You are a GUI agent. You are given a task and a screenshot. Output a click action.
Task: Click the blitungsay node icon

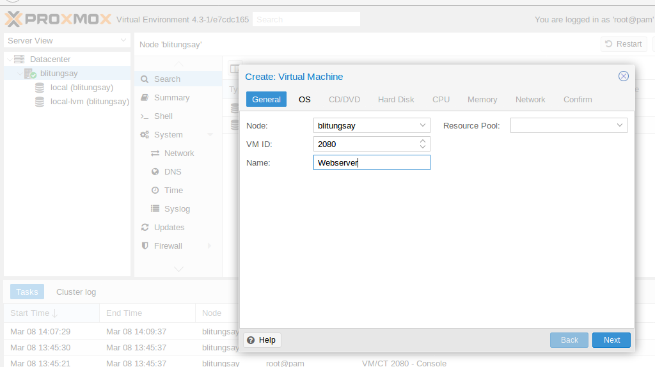tap(30, 74)
